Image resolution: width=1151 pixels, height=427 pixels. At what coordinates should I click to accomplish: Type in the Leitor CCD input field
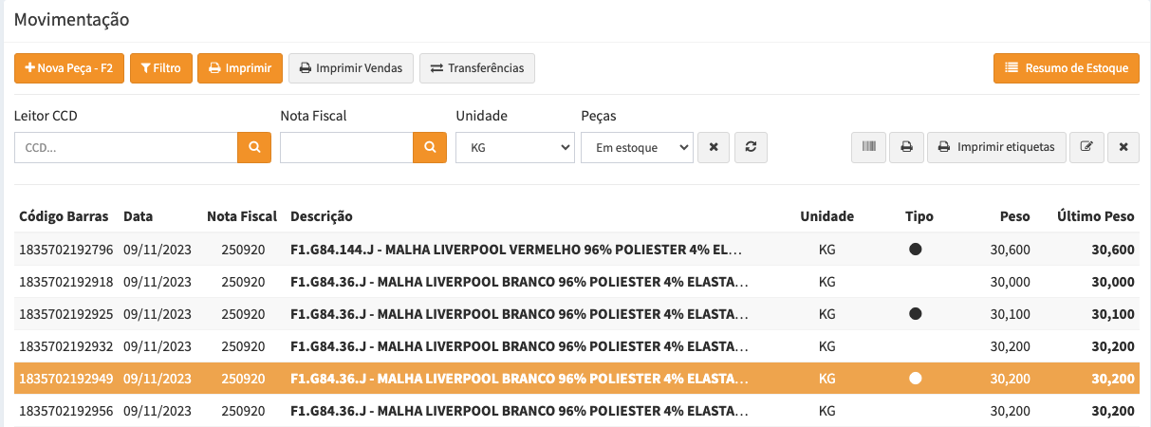pos(125,147)
